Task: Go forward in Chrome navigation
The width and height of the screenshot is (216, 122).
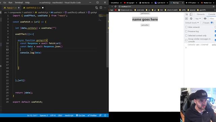Action: click(112, 6)
